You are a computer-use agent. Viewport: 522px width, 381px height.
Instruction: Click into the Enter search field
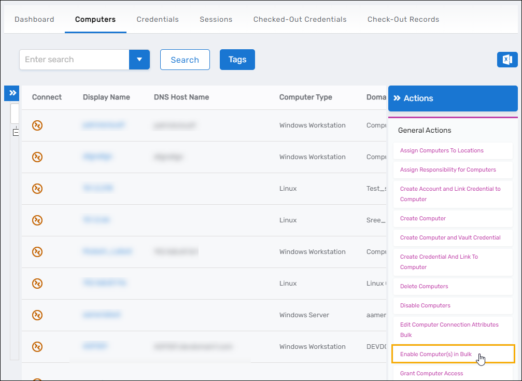point(74,60)
